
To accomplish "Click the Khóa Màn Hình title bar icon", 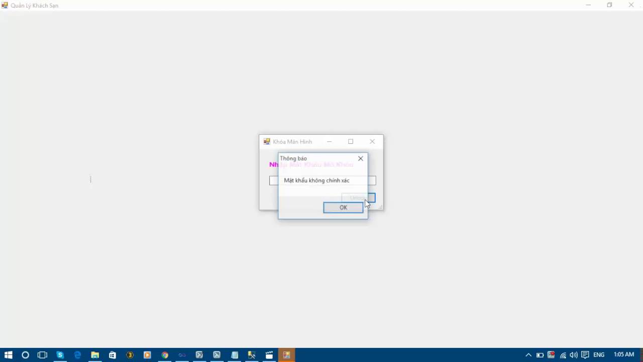I will 267,142.
